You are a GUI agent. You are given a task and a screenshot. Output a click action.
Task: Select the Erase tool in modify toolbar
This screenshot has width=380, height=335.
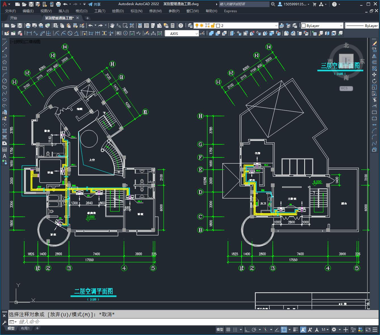coord(374,43)
